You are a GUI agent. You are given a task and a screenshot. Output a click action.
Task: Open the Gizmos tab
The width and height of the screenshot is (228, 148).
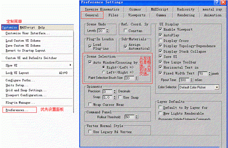135,9
